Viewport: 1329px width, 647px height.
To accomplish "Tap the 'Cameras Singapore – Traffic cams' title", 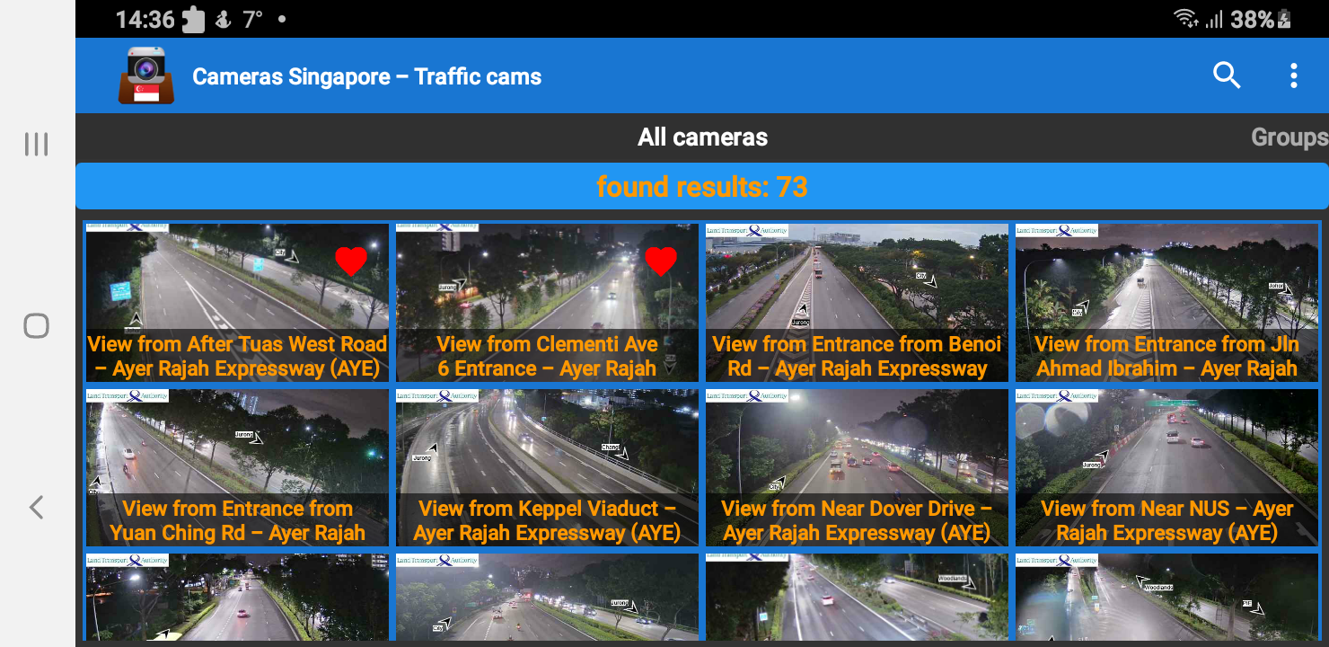I will 366,76.
